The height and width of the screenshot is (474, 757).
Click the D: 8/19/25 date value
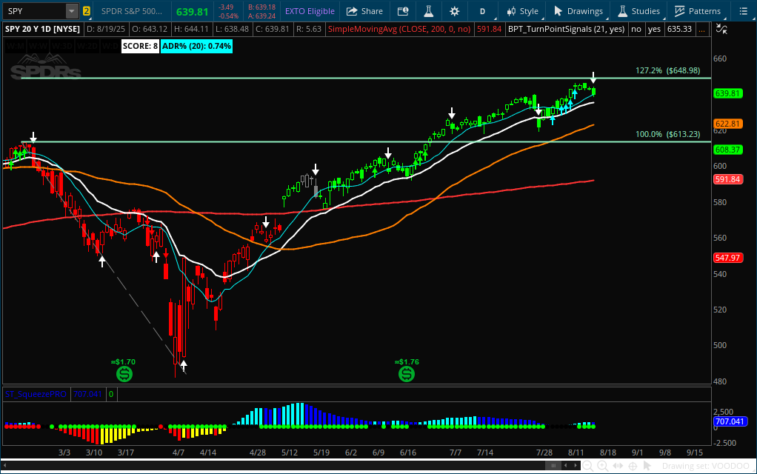[106, 29]
